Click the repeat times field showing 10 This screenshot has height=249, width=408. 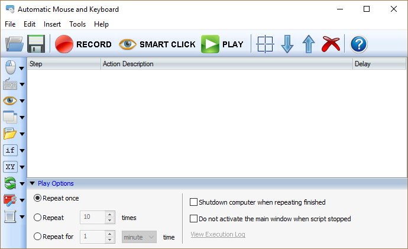coord(93,217)
